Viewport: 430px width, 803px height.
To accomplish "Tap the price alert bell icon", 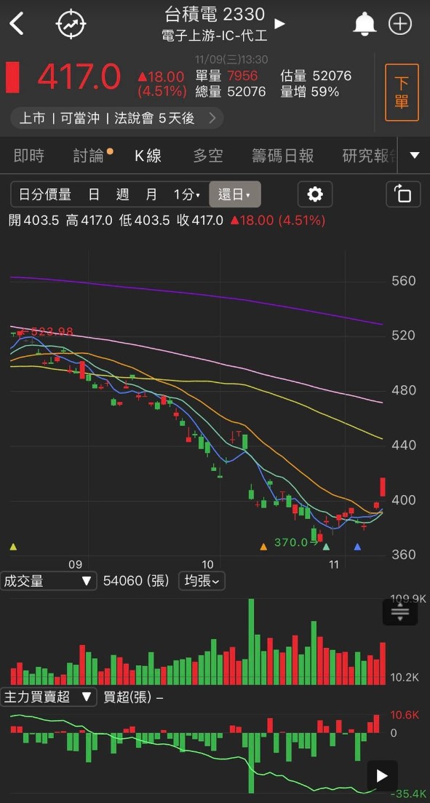I will pyautogui.click(x=365, y=23).
